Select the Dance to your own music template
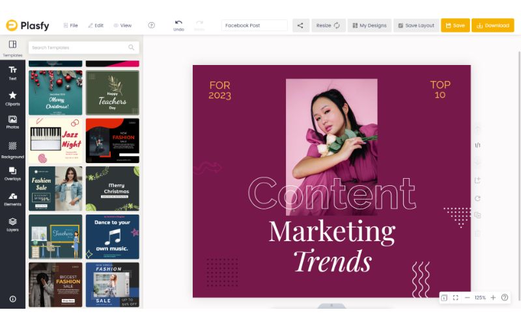The width and height of the screenshot is (521, 325). click(x=113, y=237)
